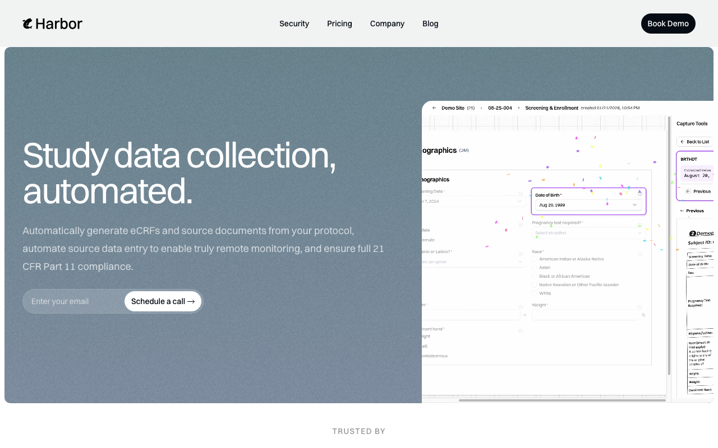Click the source document thumbnail with Subject ID
Image resolution: width=718 pixels, height=448 pixels.
[695, 308]
